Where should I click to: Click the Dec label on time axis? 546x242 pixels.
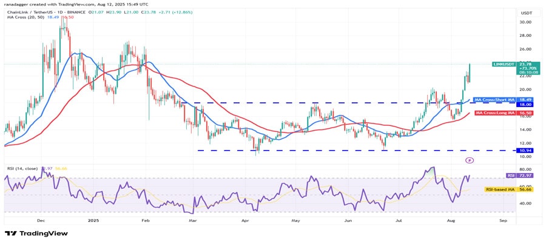pos(41,220)
